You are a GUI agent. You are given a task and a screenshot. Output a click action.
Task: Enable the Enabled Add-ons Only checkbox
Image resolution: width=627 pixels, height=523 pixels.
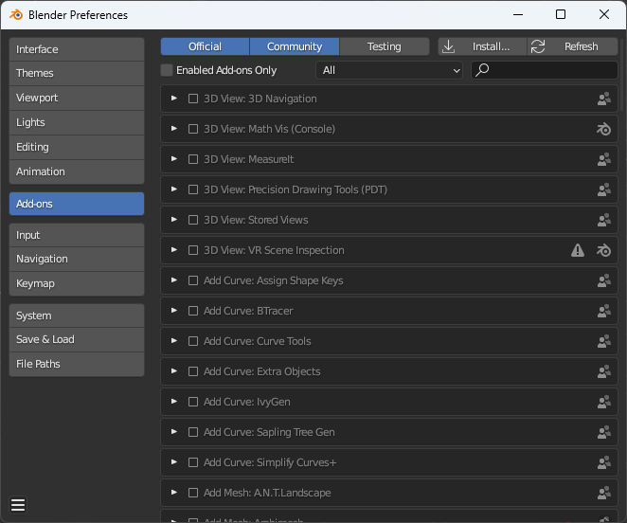(168, 70)
